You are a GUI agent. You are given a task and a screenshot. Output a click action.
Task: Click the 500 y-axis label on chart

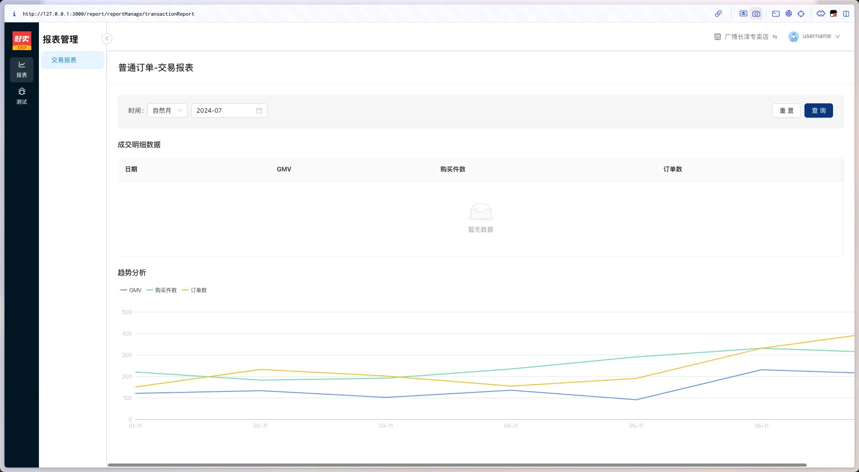pyautogui.click(x=127, y=312)
